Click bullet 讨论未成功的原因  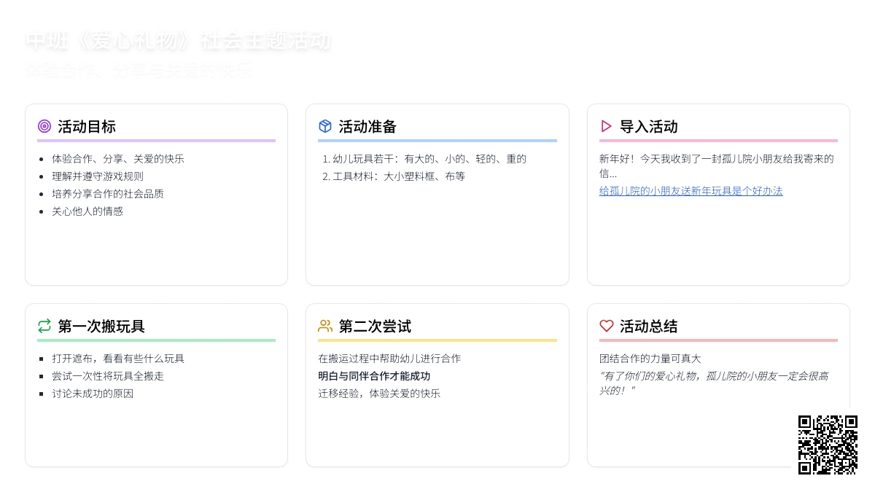93,394
